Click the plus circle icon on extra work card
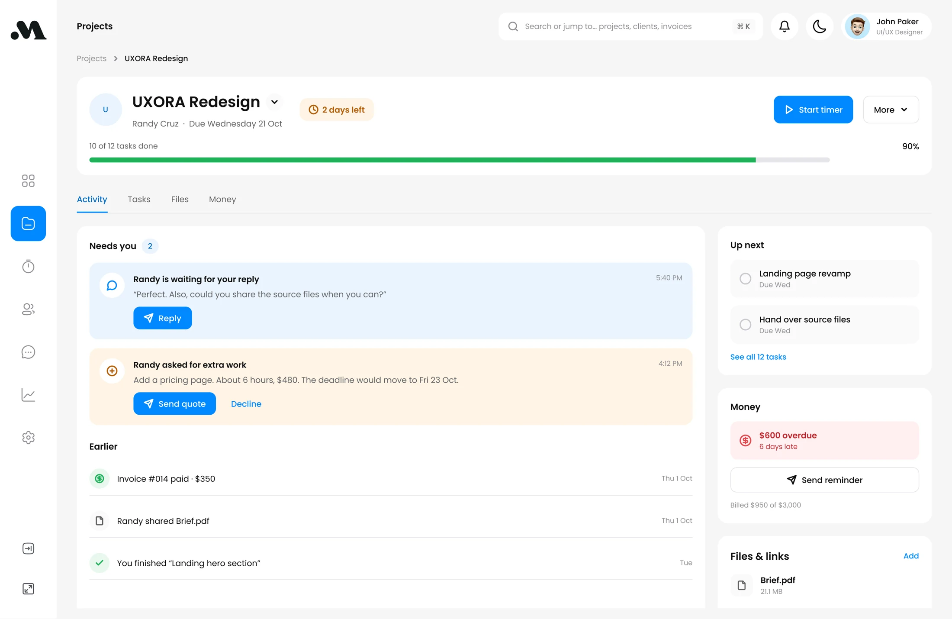The width and height of the screenshot is (952, 619). [112, 371]
